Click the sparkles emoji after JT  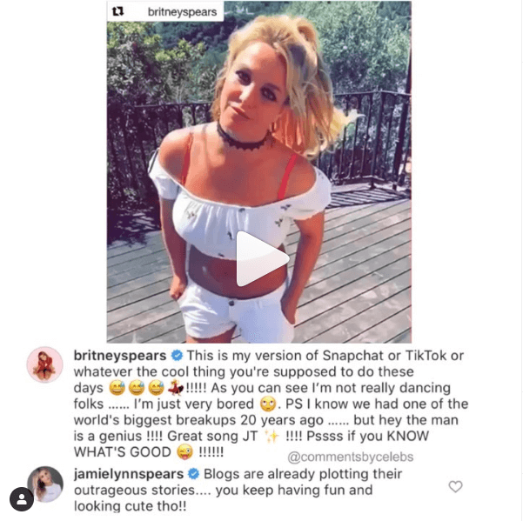pos(272,436)
